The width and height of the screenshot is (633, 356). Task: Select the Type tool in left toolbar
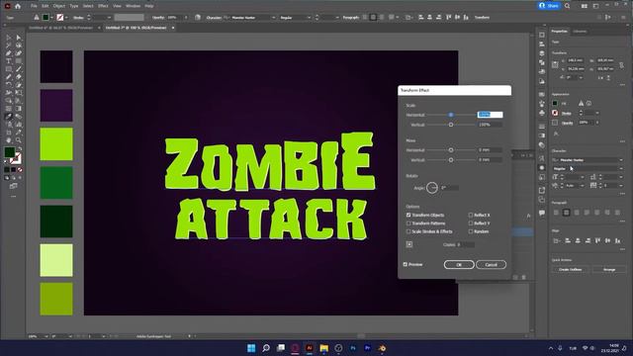click(9, 61)
